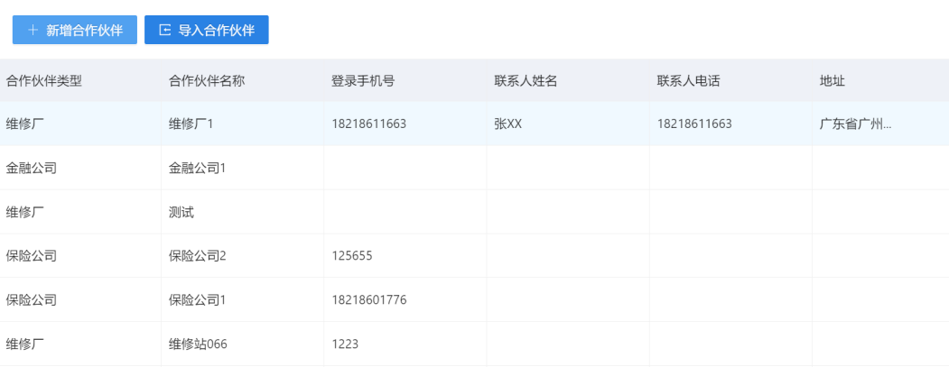The width and height of the screenshot is (949, 367).
Task: Select login phone number 125655
Action: click(352, 255)
